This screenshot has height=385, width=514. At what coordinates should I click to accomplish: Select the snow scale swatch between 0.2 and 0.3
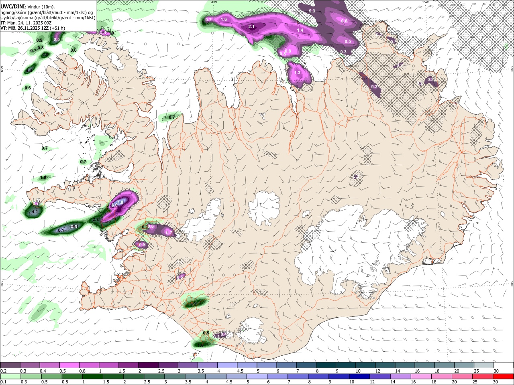pyautogui.click(x=10, y=365)
